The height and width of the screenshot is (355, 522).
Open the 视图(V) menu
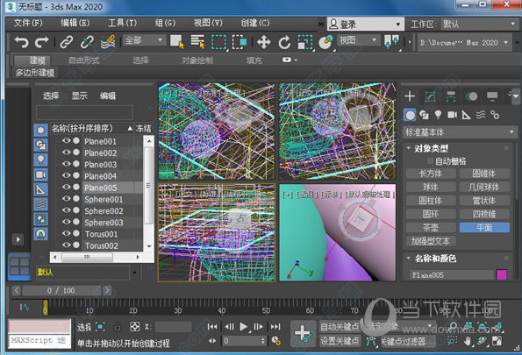coord(209,23)
